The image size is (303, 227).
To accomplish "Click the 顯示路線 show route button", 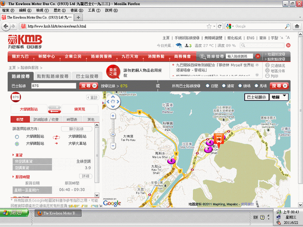I will point(77,129).
